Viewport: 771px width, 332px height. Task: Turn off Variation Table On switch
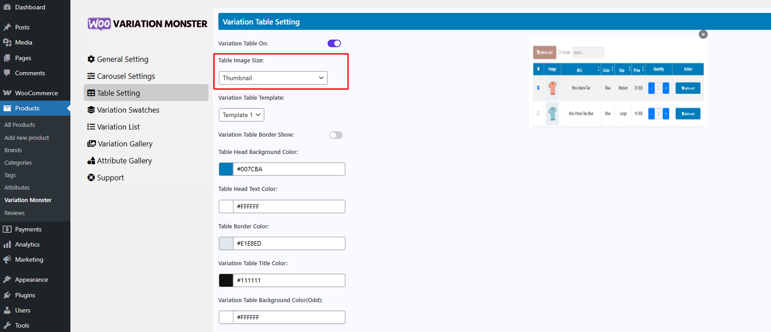(334, 43)
